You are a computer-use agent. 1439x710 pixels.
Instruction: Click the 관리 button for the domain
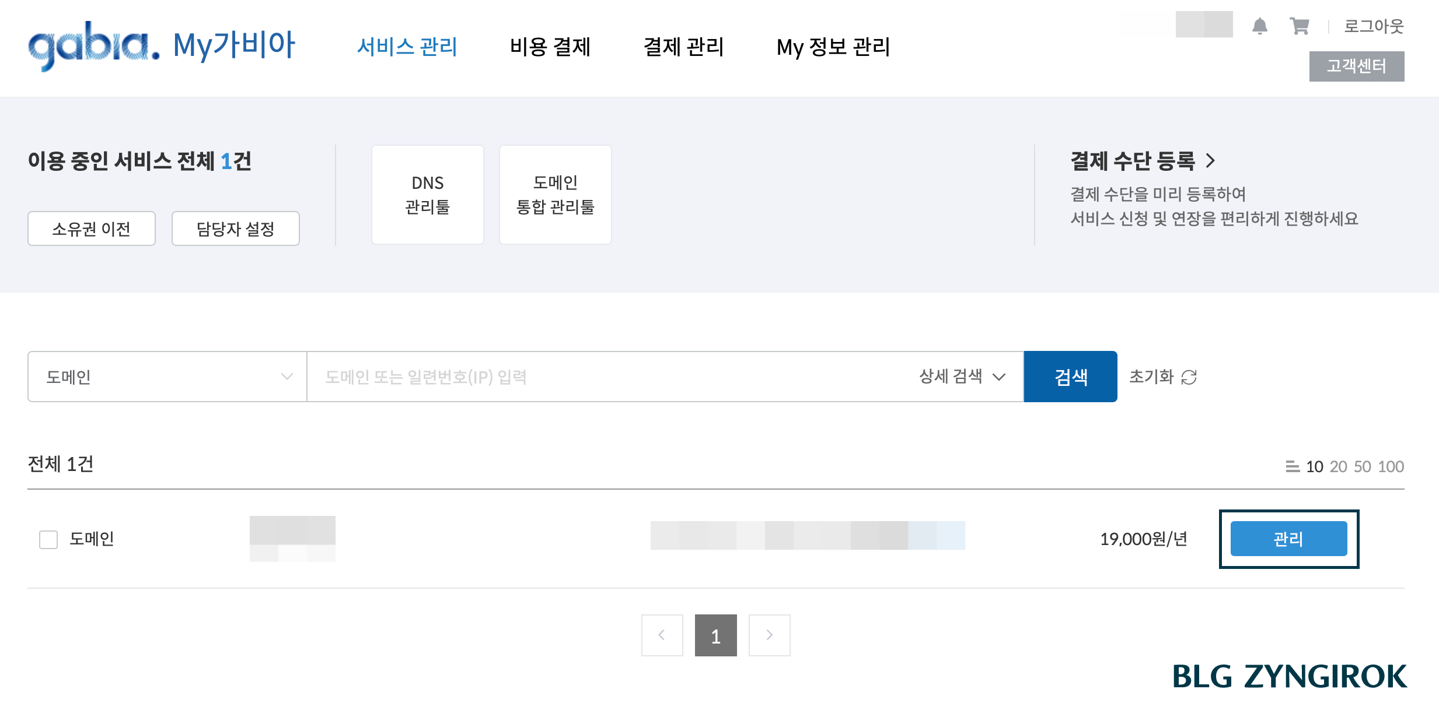[1288, 539]
